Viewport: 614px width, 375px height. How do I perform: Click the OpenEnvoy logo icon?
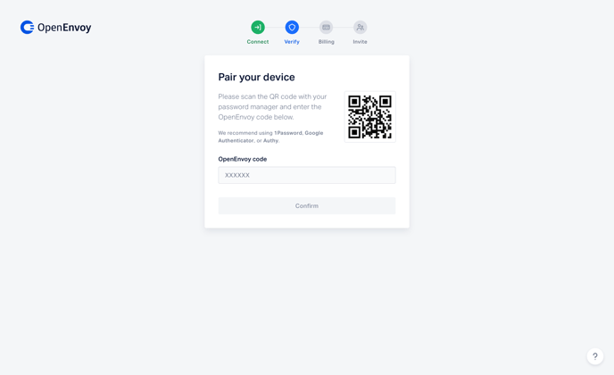coord(28,28)
